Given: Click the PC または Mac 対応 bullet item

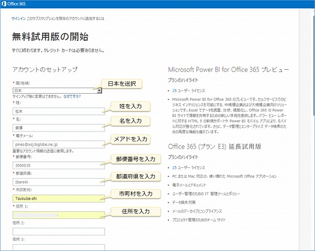Looking at the screenshot, I should (224, 176).
